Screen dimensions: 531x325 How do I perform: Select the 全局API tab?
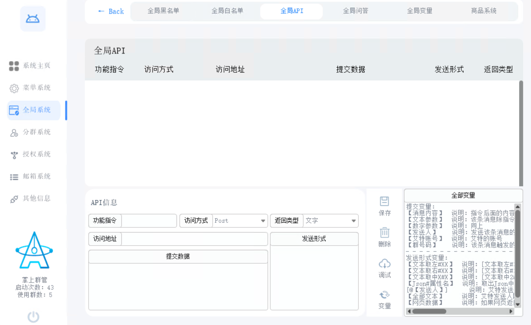coord(291,11)
